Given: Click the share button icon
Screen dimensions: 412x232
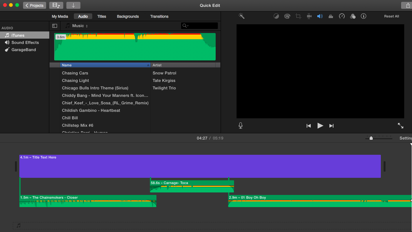Looking at the screenshot, I should click(408, 5).
